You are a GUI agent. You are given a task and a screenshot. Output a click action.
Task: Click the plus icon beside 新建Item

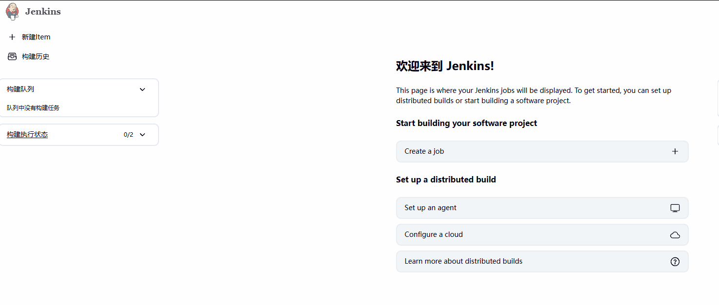12,37
